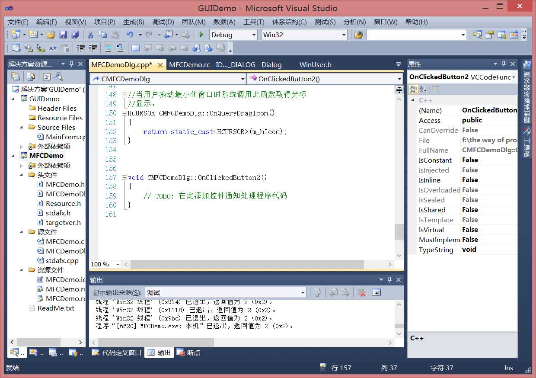
Task: Cut selection with the scissors icon
Action: point(90,35)
